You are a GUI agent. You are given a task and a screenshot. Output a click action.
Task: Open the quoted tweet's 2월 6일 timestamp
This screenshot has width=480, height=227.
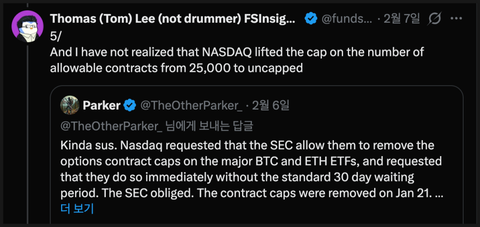(x=270, y=105)
